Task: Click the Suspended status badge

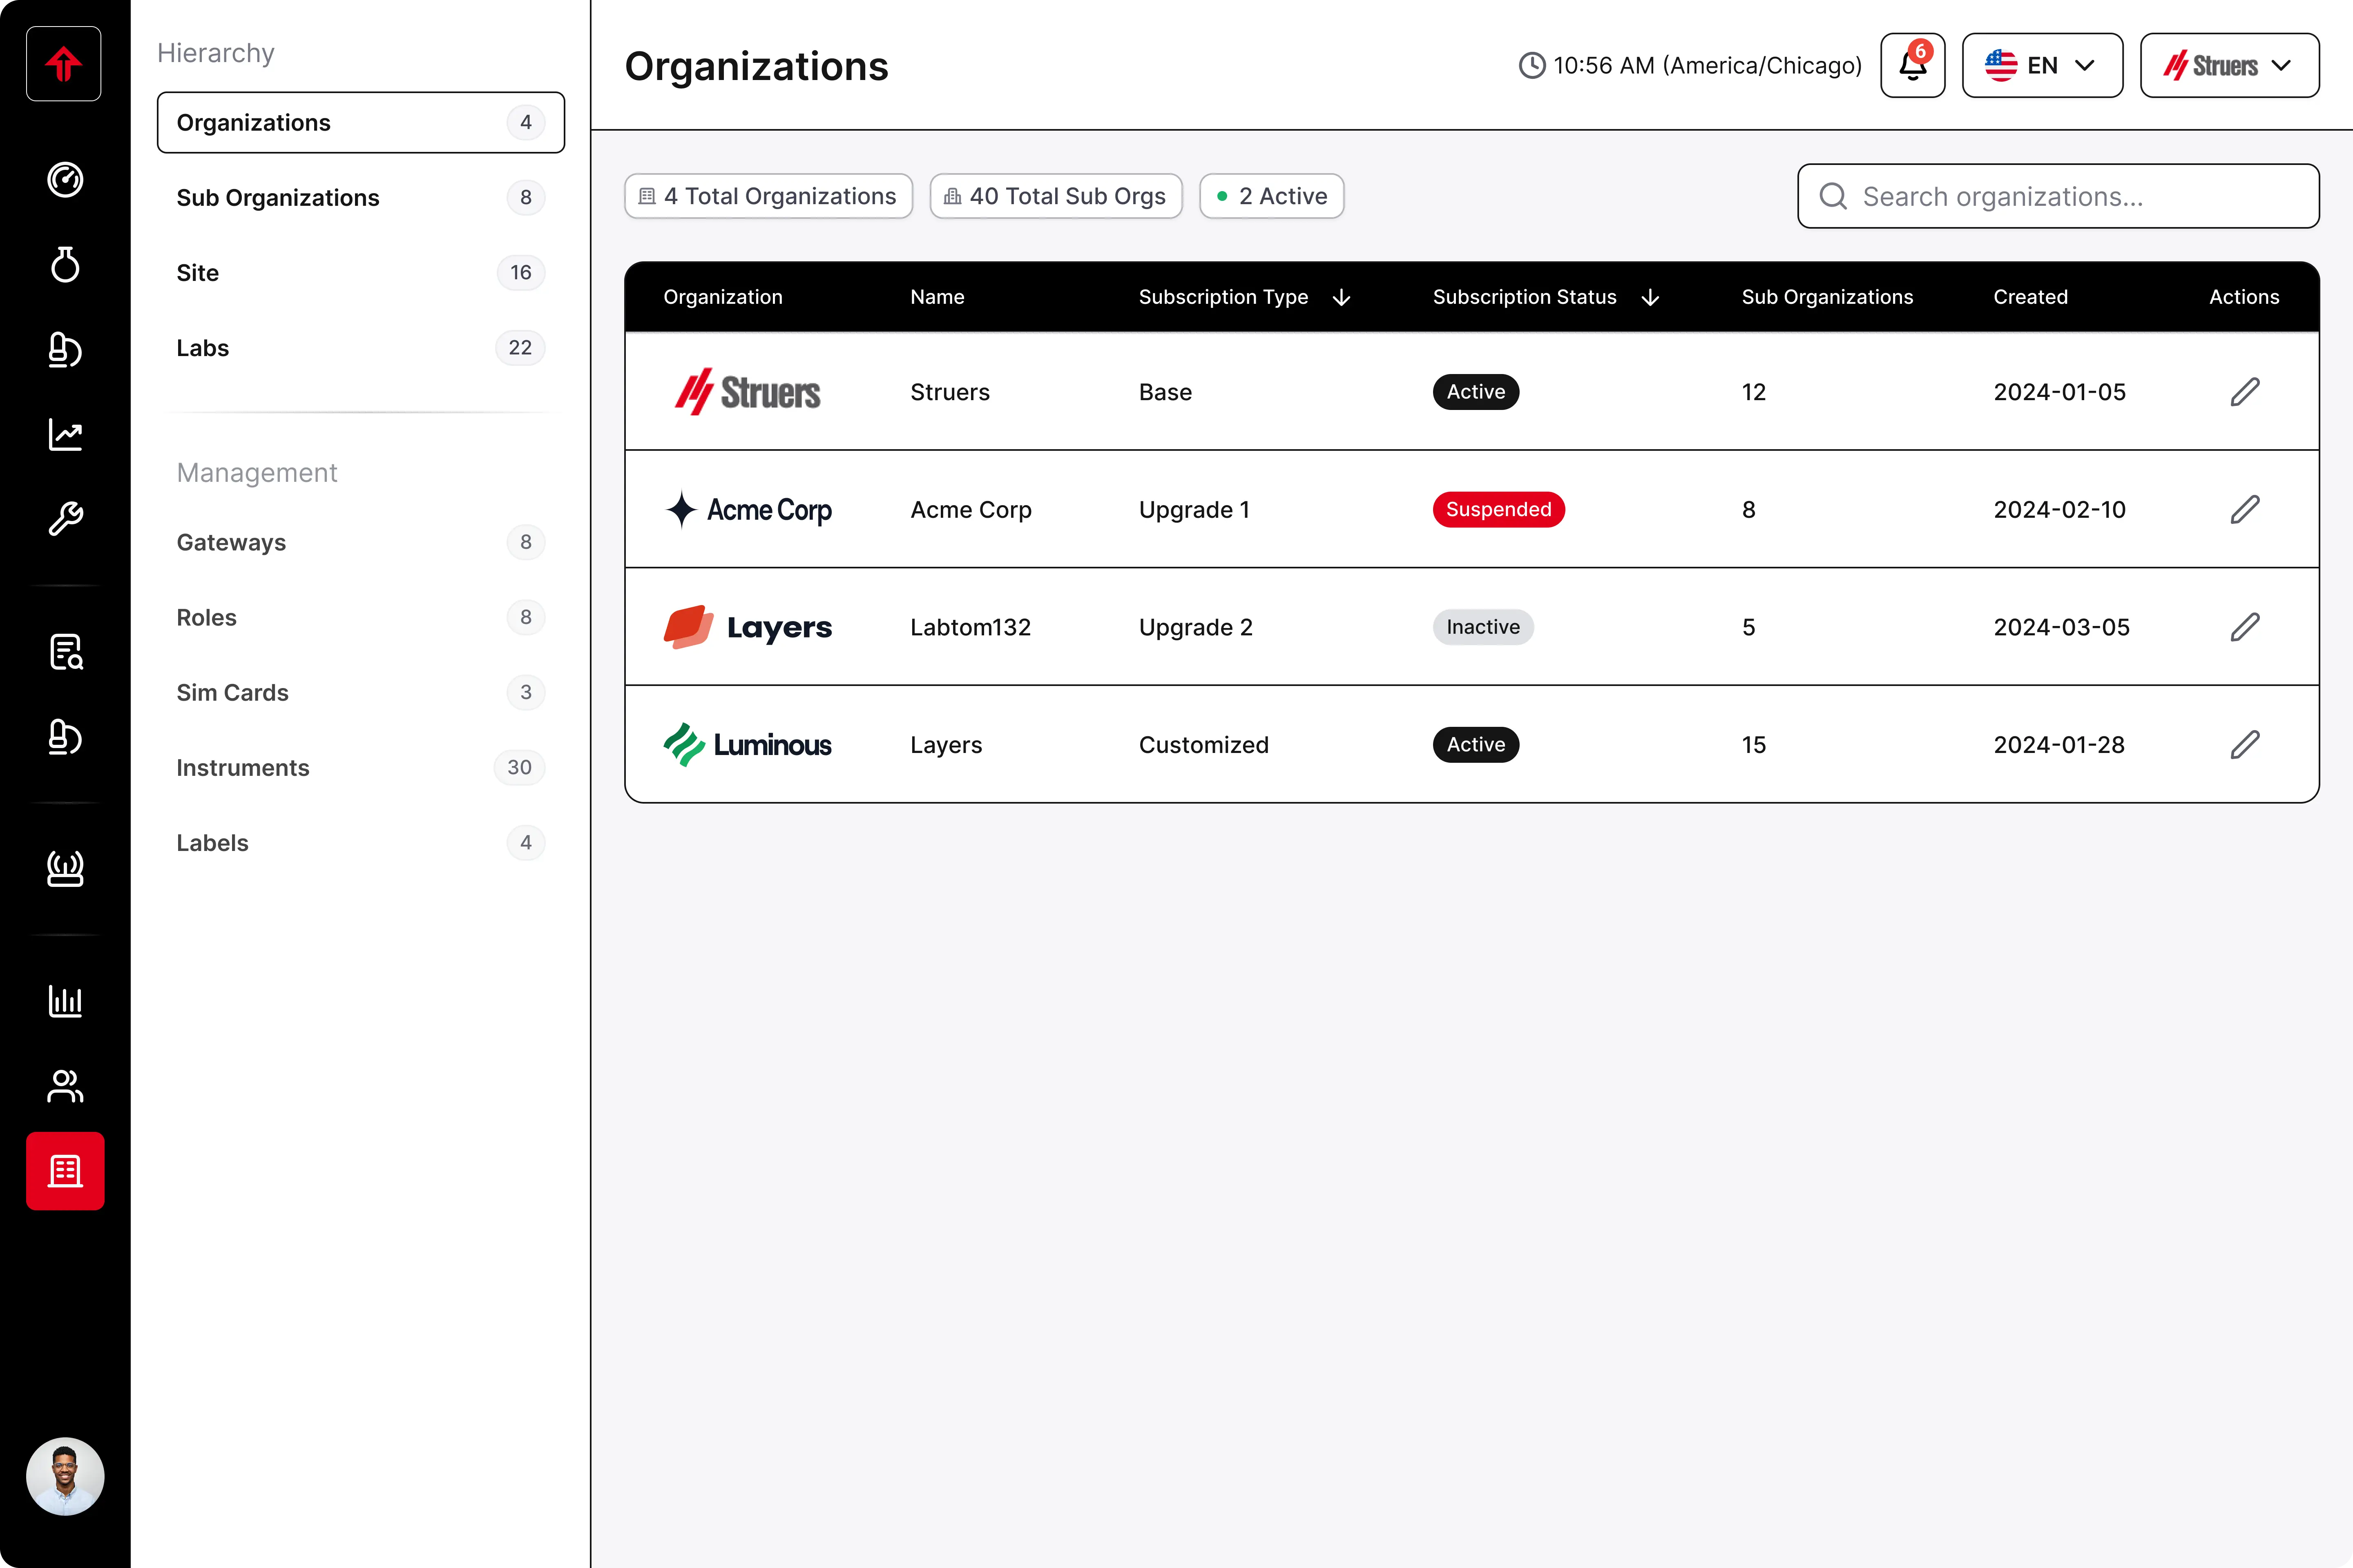Action: [x=1499, y=510]
